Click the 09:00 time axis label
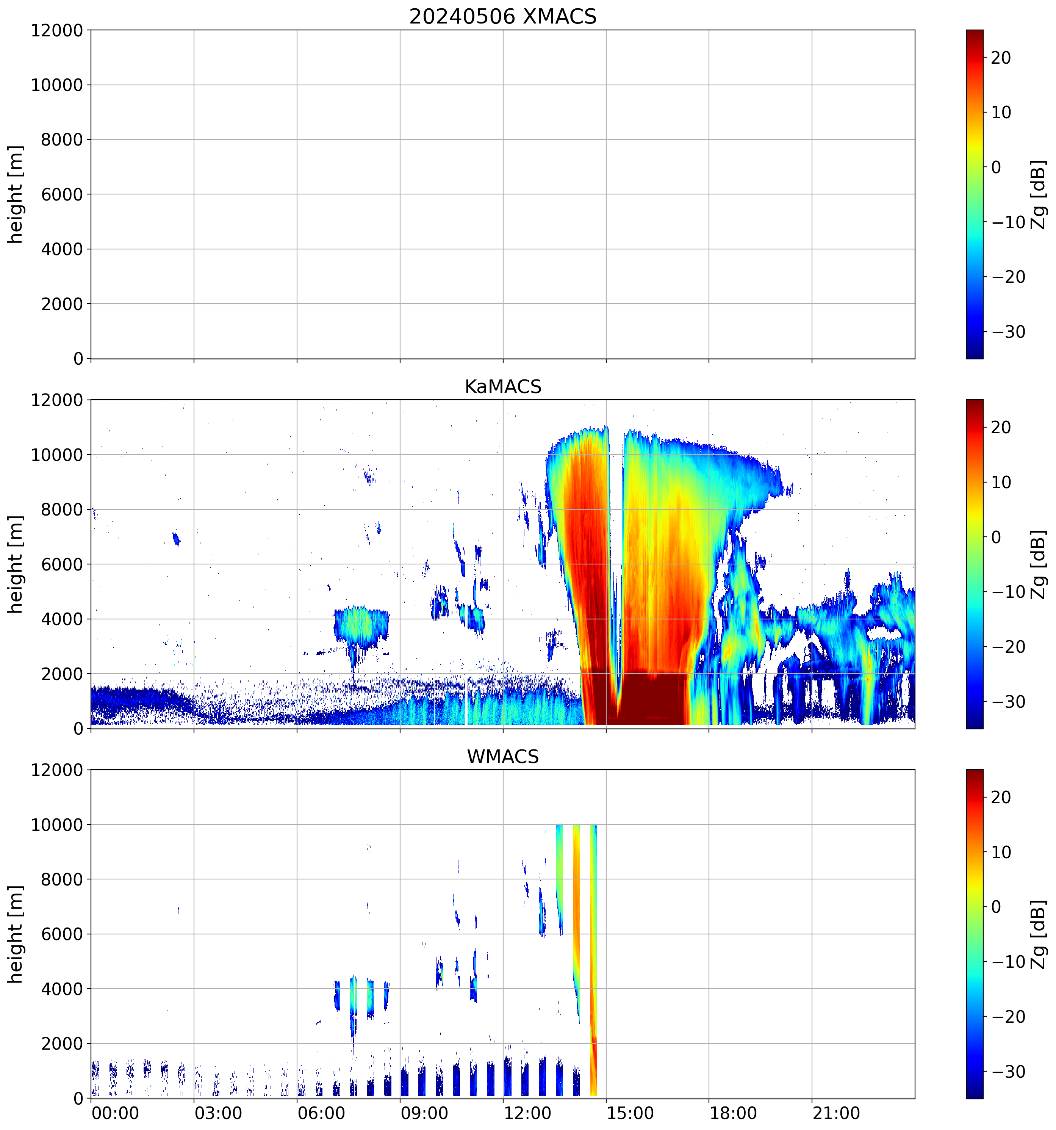 pyautogui.click(x=424, y=1113)
